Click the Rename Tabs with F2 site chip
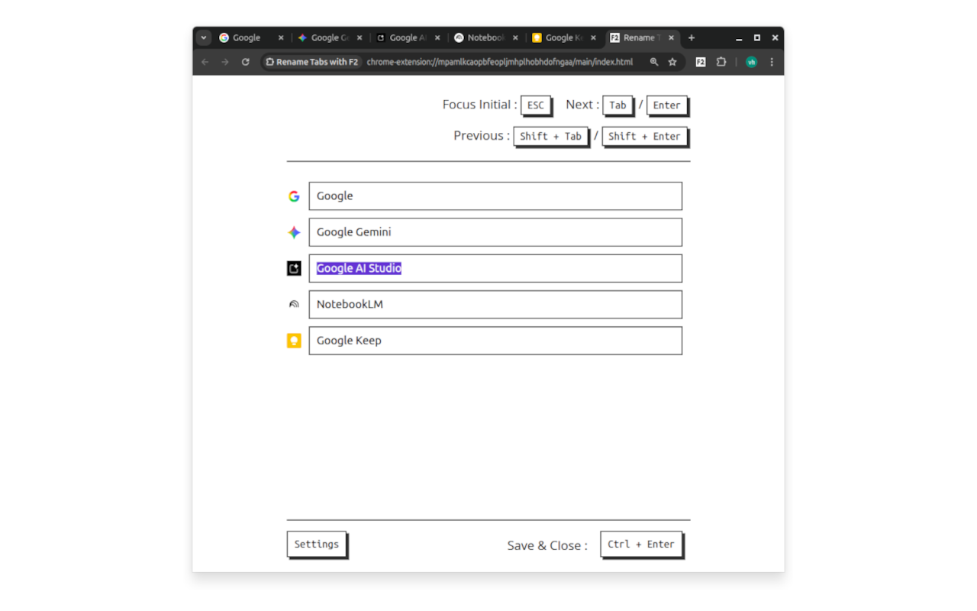The height and width of the screenshot is (611, 977). point(311,62)
